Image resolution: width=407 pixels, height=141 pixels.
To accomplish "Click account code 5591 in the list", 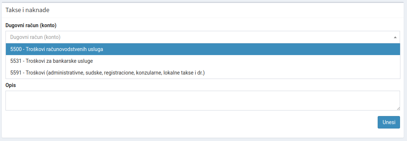I will click(15, 73).
